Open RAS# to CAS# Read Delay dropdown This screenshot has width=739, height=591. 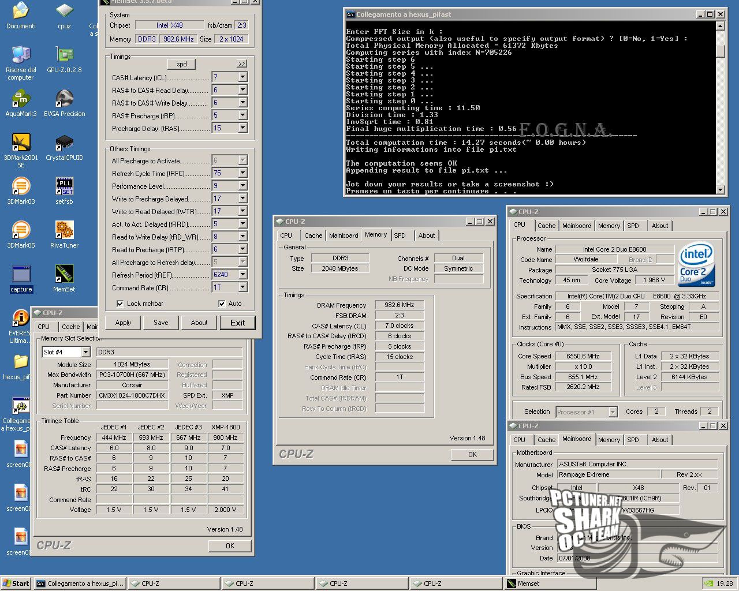242,90
